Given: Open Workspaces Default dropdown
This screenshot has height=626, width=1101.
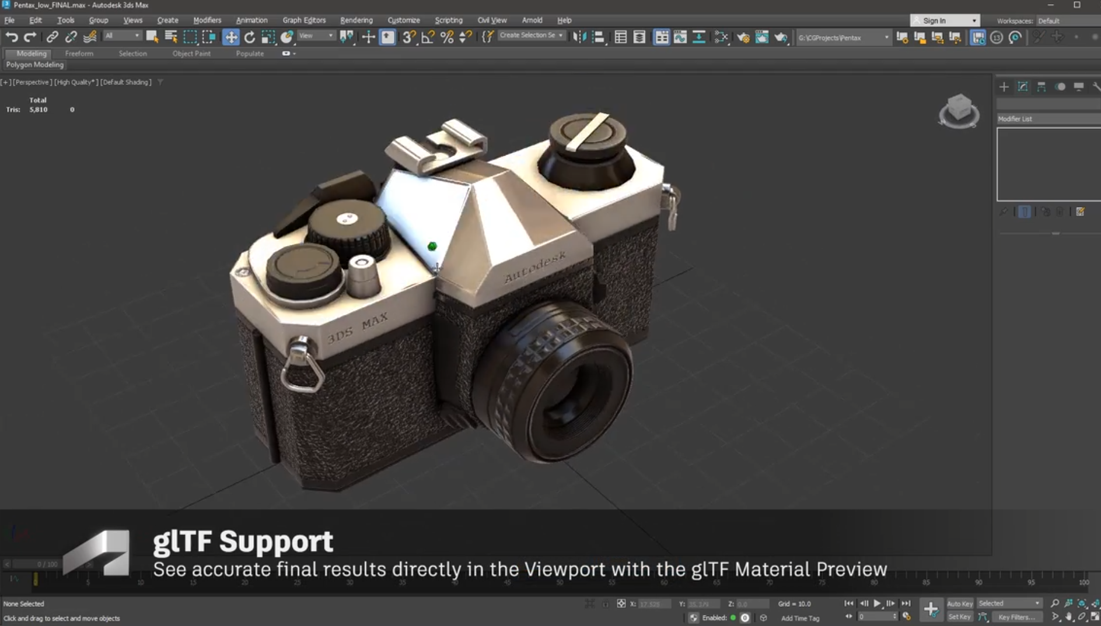Looking at the screenshot, I should tap(1068, 20).
